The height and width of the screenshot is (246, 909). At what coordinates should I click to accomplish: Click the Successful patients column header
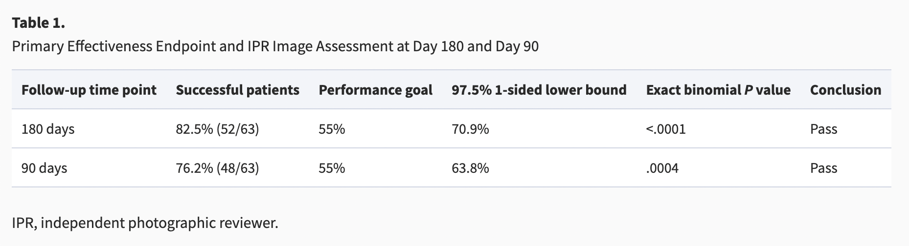[x=237, y=90]
